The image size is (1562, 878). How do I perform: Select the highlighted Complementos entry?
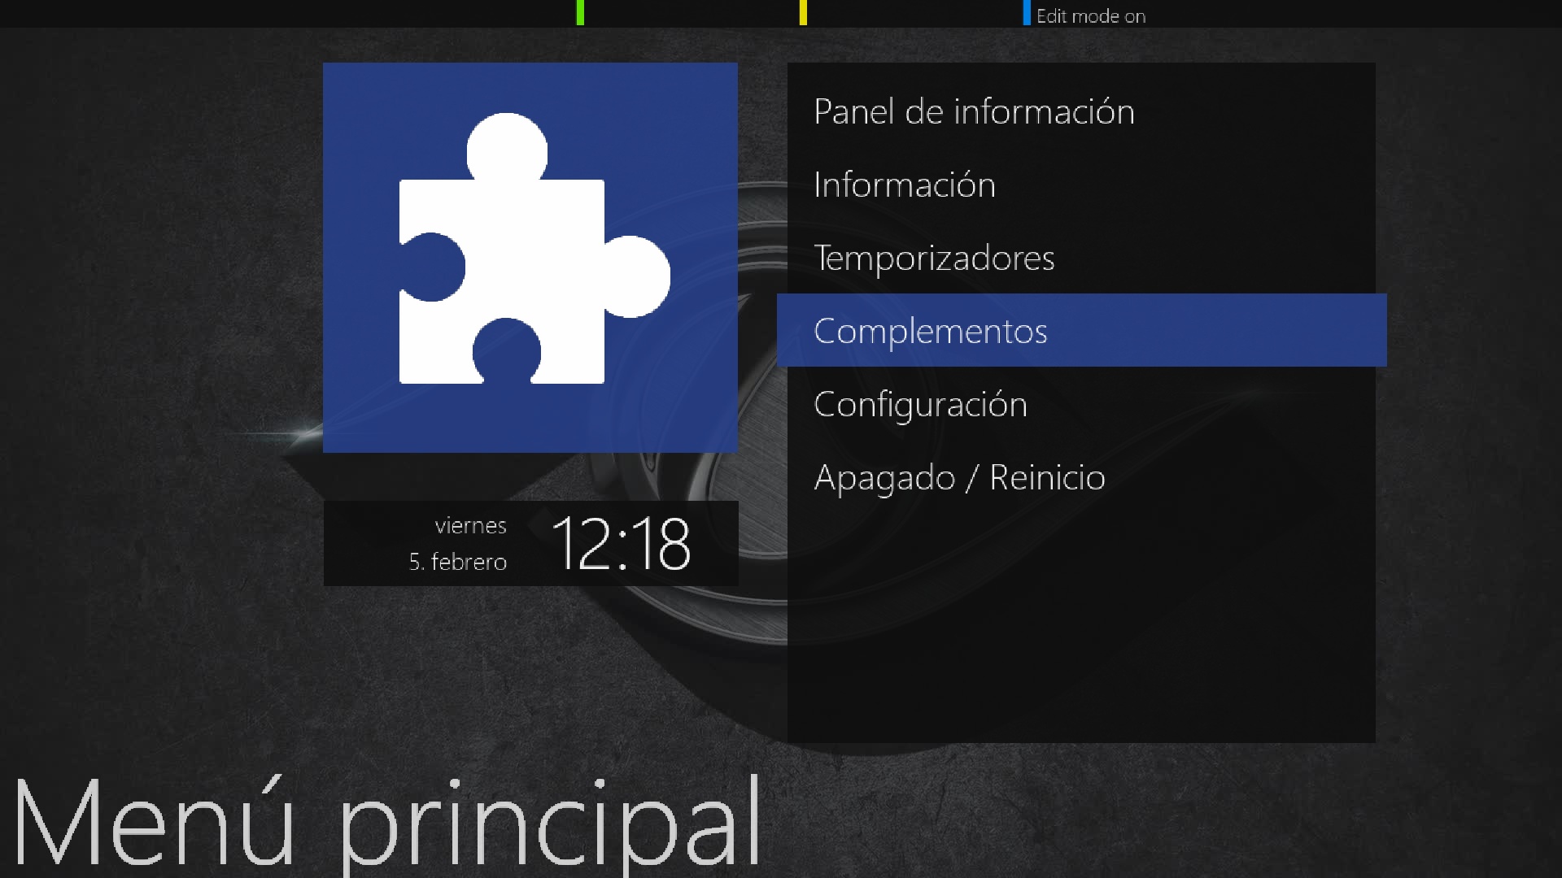pos(1081,330)
